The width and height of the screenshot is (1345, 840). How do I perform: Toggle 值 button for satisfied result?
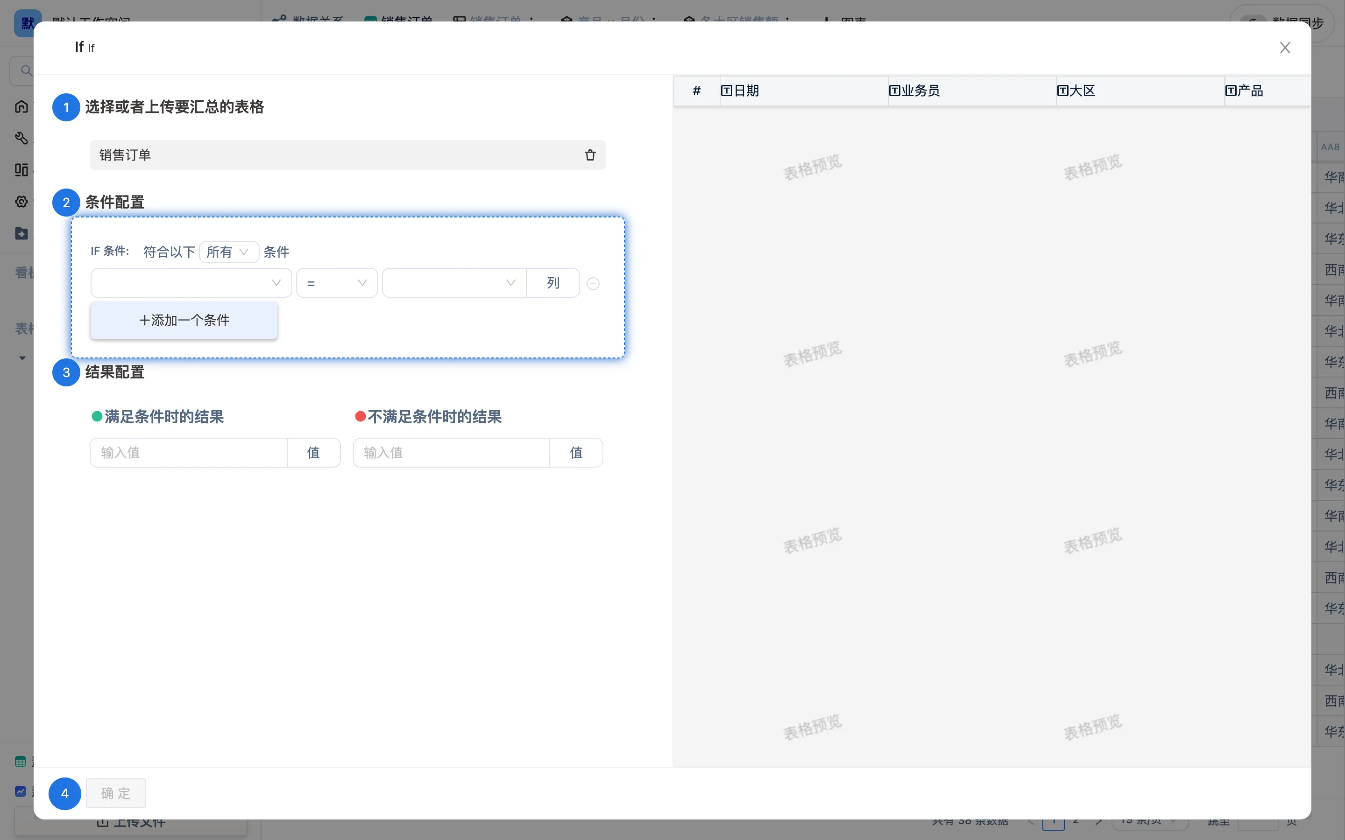click(313, 453)
